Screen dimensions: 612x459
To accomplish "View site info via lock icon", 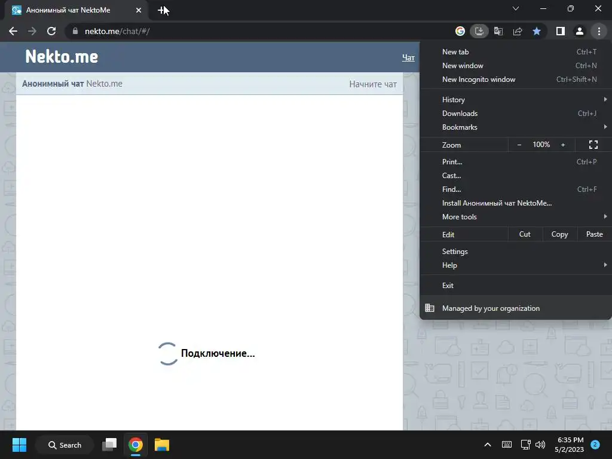I will click(75, 31).
